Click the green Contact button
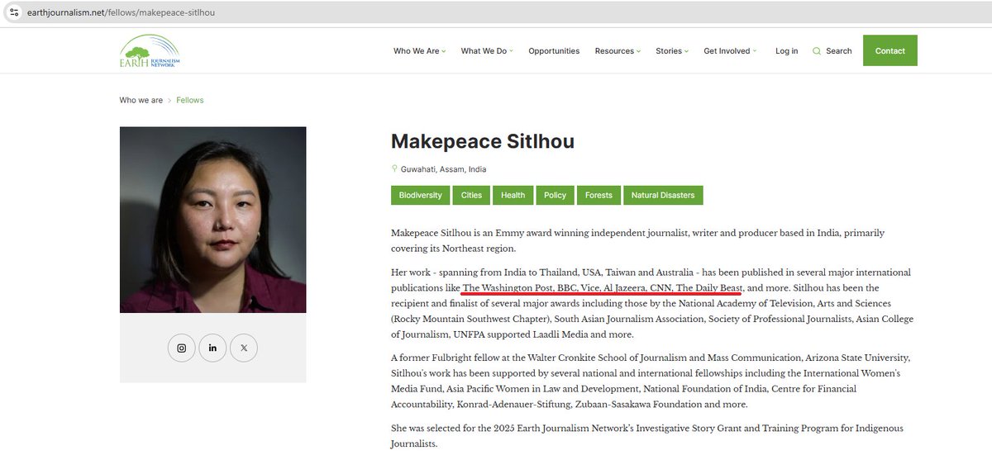 [x=890, y=50]
